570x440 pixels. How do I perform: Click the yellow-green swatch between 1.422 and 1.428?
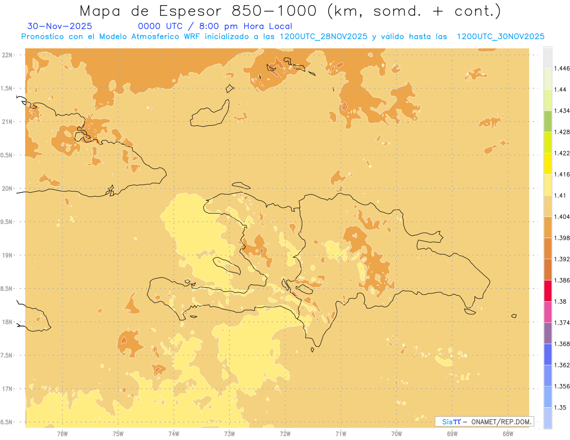click(548, 142)
